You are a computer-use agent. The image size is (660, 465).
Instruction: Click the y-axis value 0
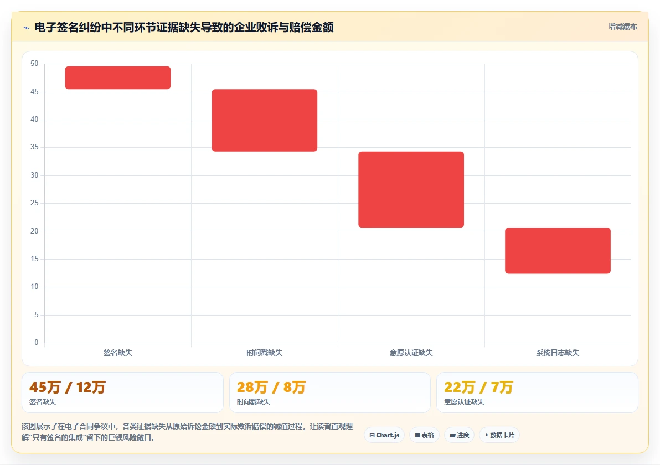coord(36,343)
